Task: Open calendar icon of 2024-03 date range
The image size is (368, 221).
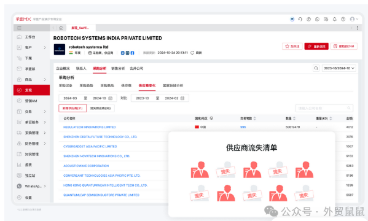Action: point(111,98)
